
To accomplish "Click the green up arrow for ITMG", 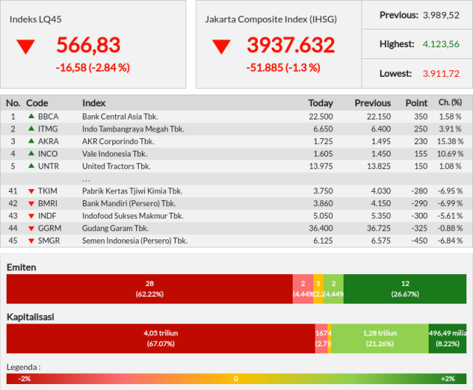I will 31,129.
